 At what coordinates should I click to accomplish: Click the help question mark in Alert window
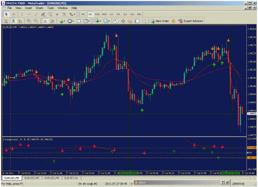tap(223, 182)
